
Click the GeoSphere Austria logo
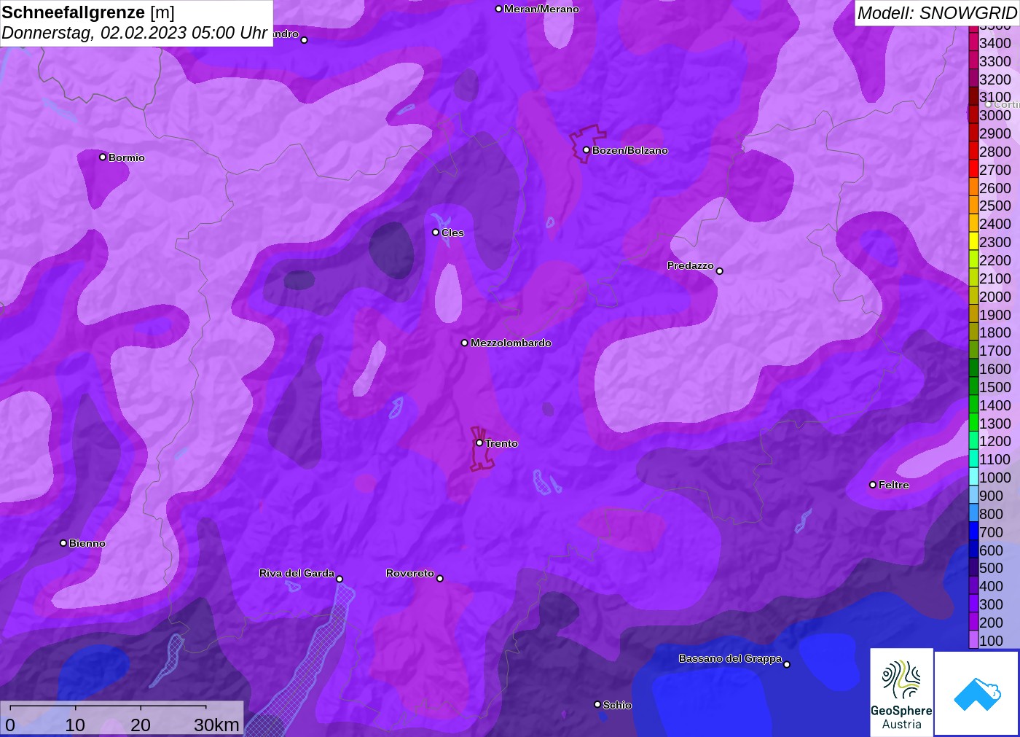(901, 693)
